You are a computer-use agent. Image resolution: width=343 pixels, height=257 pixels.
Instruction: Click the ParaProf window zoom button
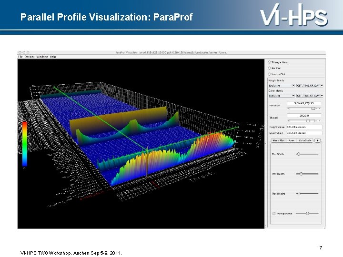[x=28, y=52]
